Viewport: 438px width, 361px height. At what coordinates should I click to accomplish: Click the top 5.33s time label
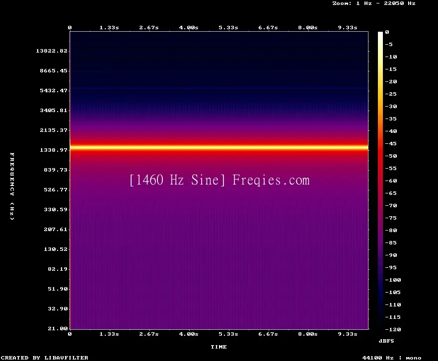[228, 27]
